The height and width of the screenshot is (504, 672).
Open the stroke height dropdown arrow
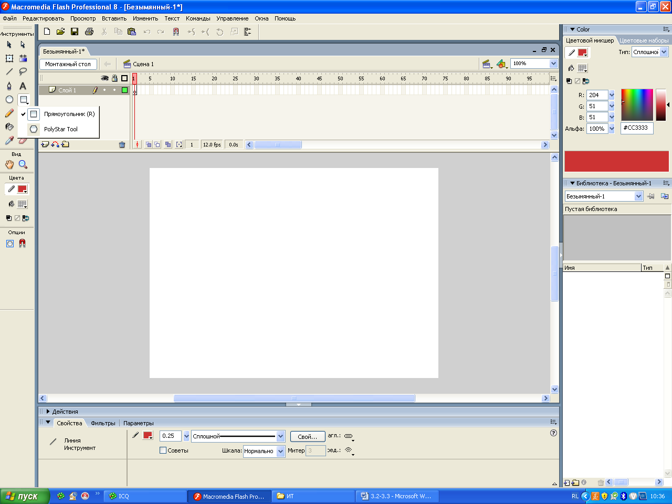click(186, 436)
